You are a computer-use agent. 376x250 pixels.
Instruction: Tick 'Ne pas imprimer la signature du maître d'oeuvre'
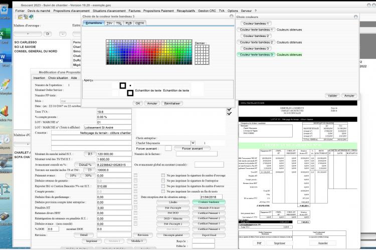pyautogui.click(x=163, y=186)
